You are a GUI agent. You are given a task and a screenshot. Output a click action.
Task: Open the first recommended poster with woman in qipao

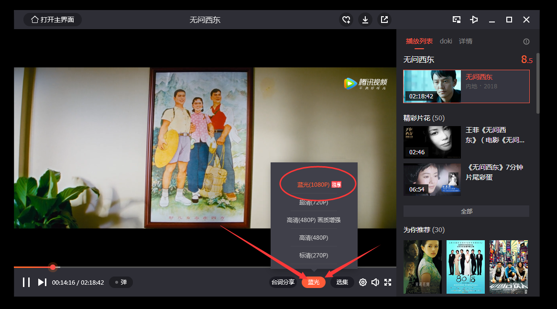pos(423,267)
